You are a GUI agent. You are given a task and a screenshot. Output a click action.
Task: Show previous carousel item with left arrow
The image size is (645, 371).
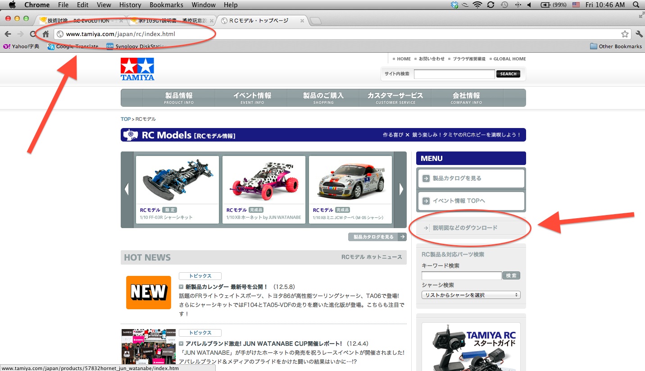(127, 189)
